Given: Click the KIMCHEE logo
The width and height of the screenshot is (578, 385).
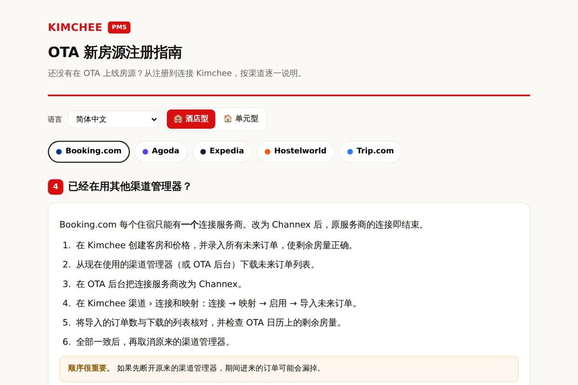Looking at the screenshot, I should [x=75, y=27].
